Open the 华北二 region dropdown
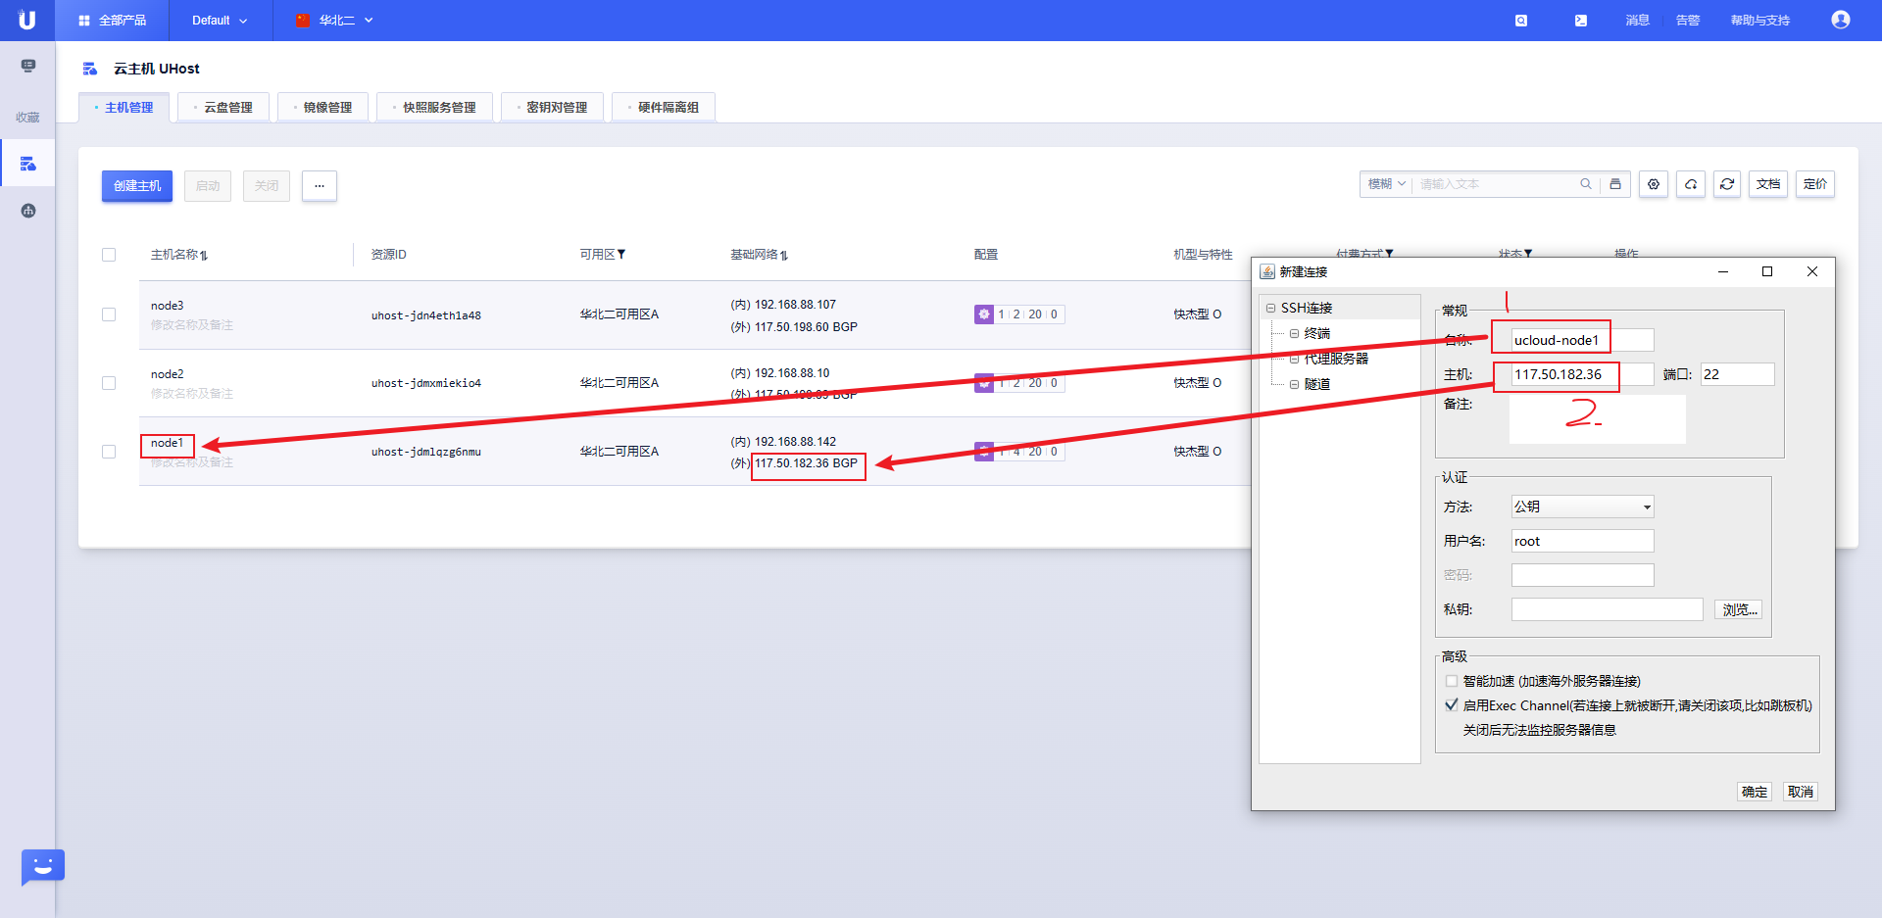Screen dimensions: 1882x918 pyautogui.click(x=334, y=21)
